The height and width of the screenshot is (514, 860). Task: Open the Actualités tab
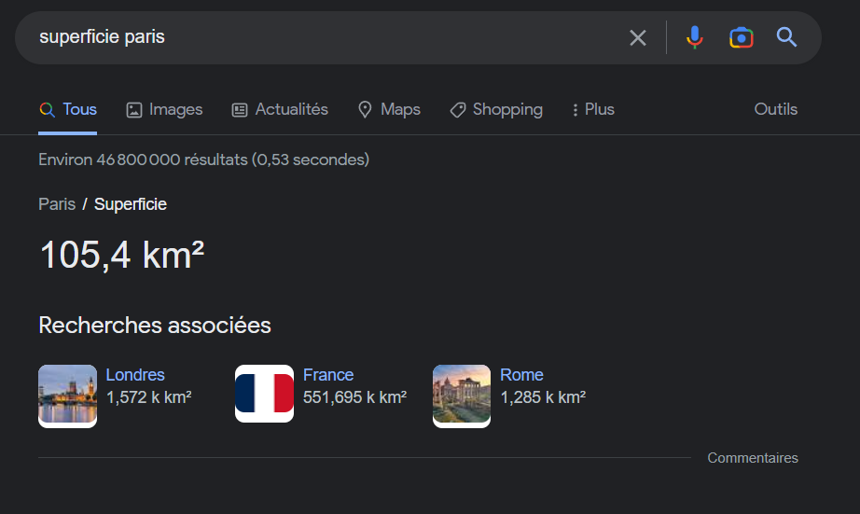coord(280,110)
